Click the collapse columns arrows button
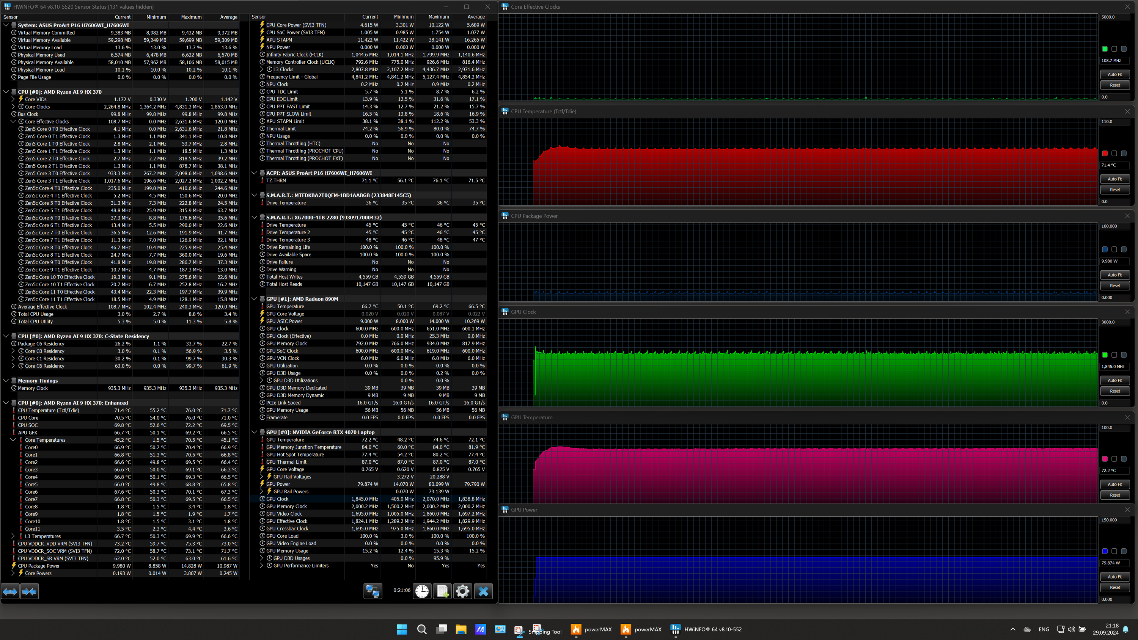Image resolution: width=1138 pixels, height=640 pixels. click(x=30, y=591)
